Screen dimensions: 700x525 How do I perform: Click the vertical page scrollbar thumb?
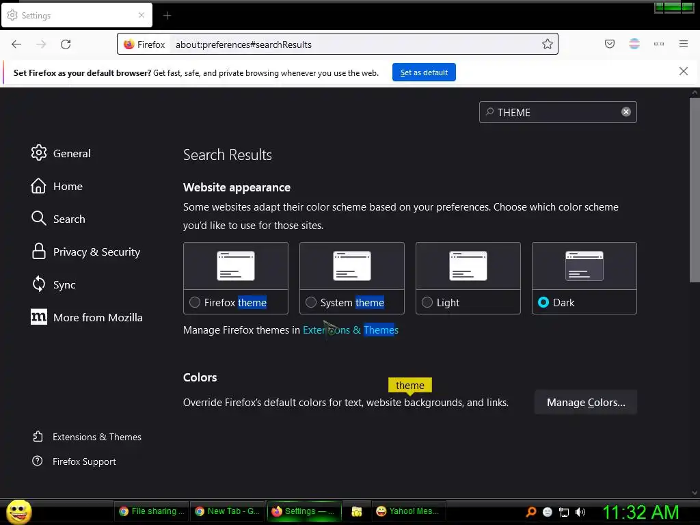tap(695, 190)
